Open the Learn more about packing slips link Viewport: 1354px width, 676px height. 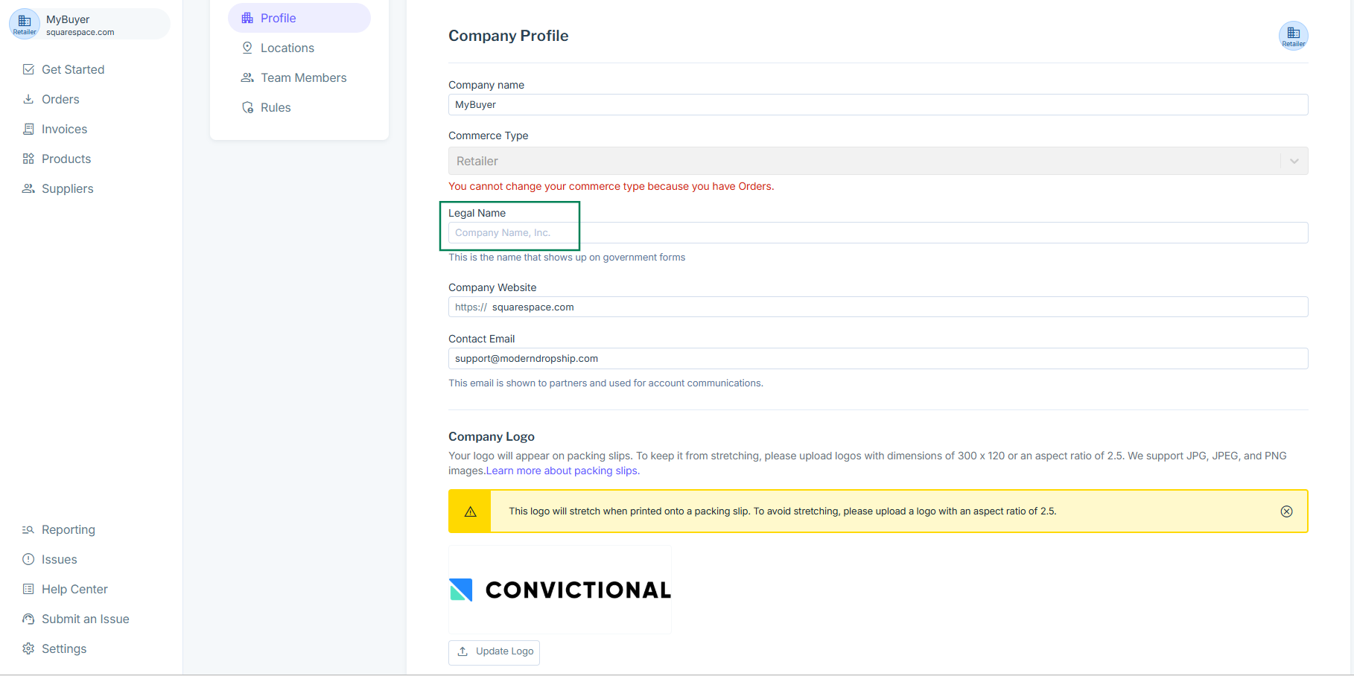(562, 471)
